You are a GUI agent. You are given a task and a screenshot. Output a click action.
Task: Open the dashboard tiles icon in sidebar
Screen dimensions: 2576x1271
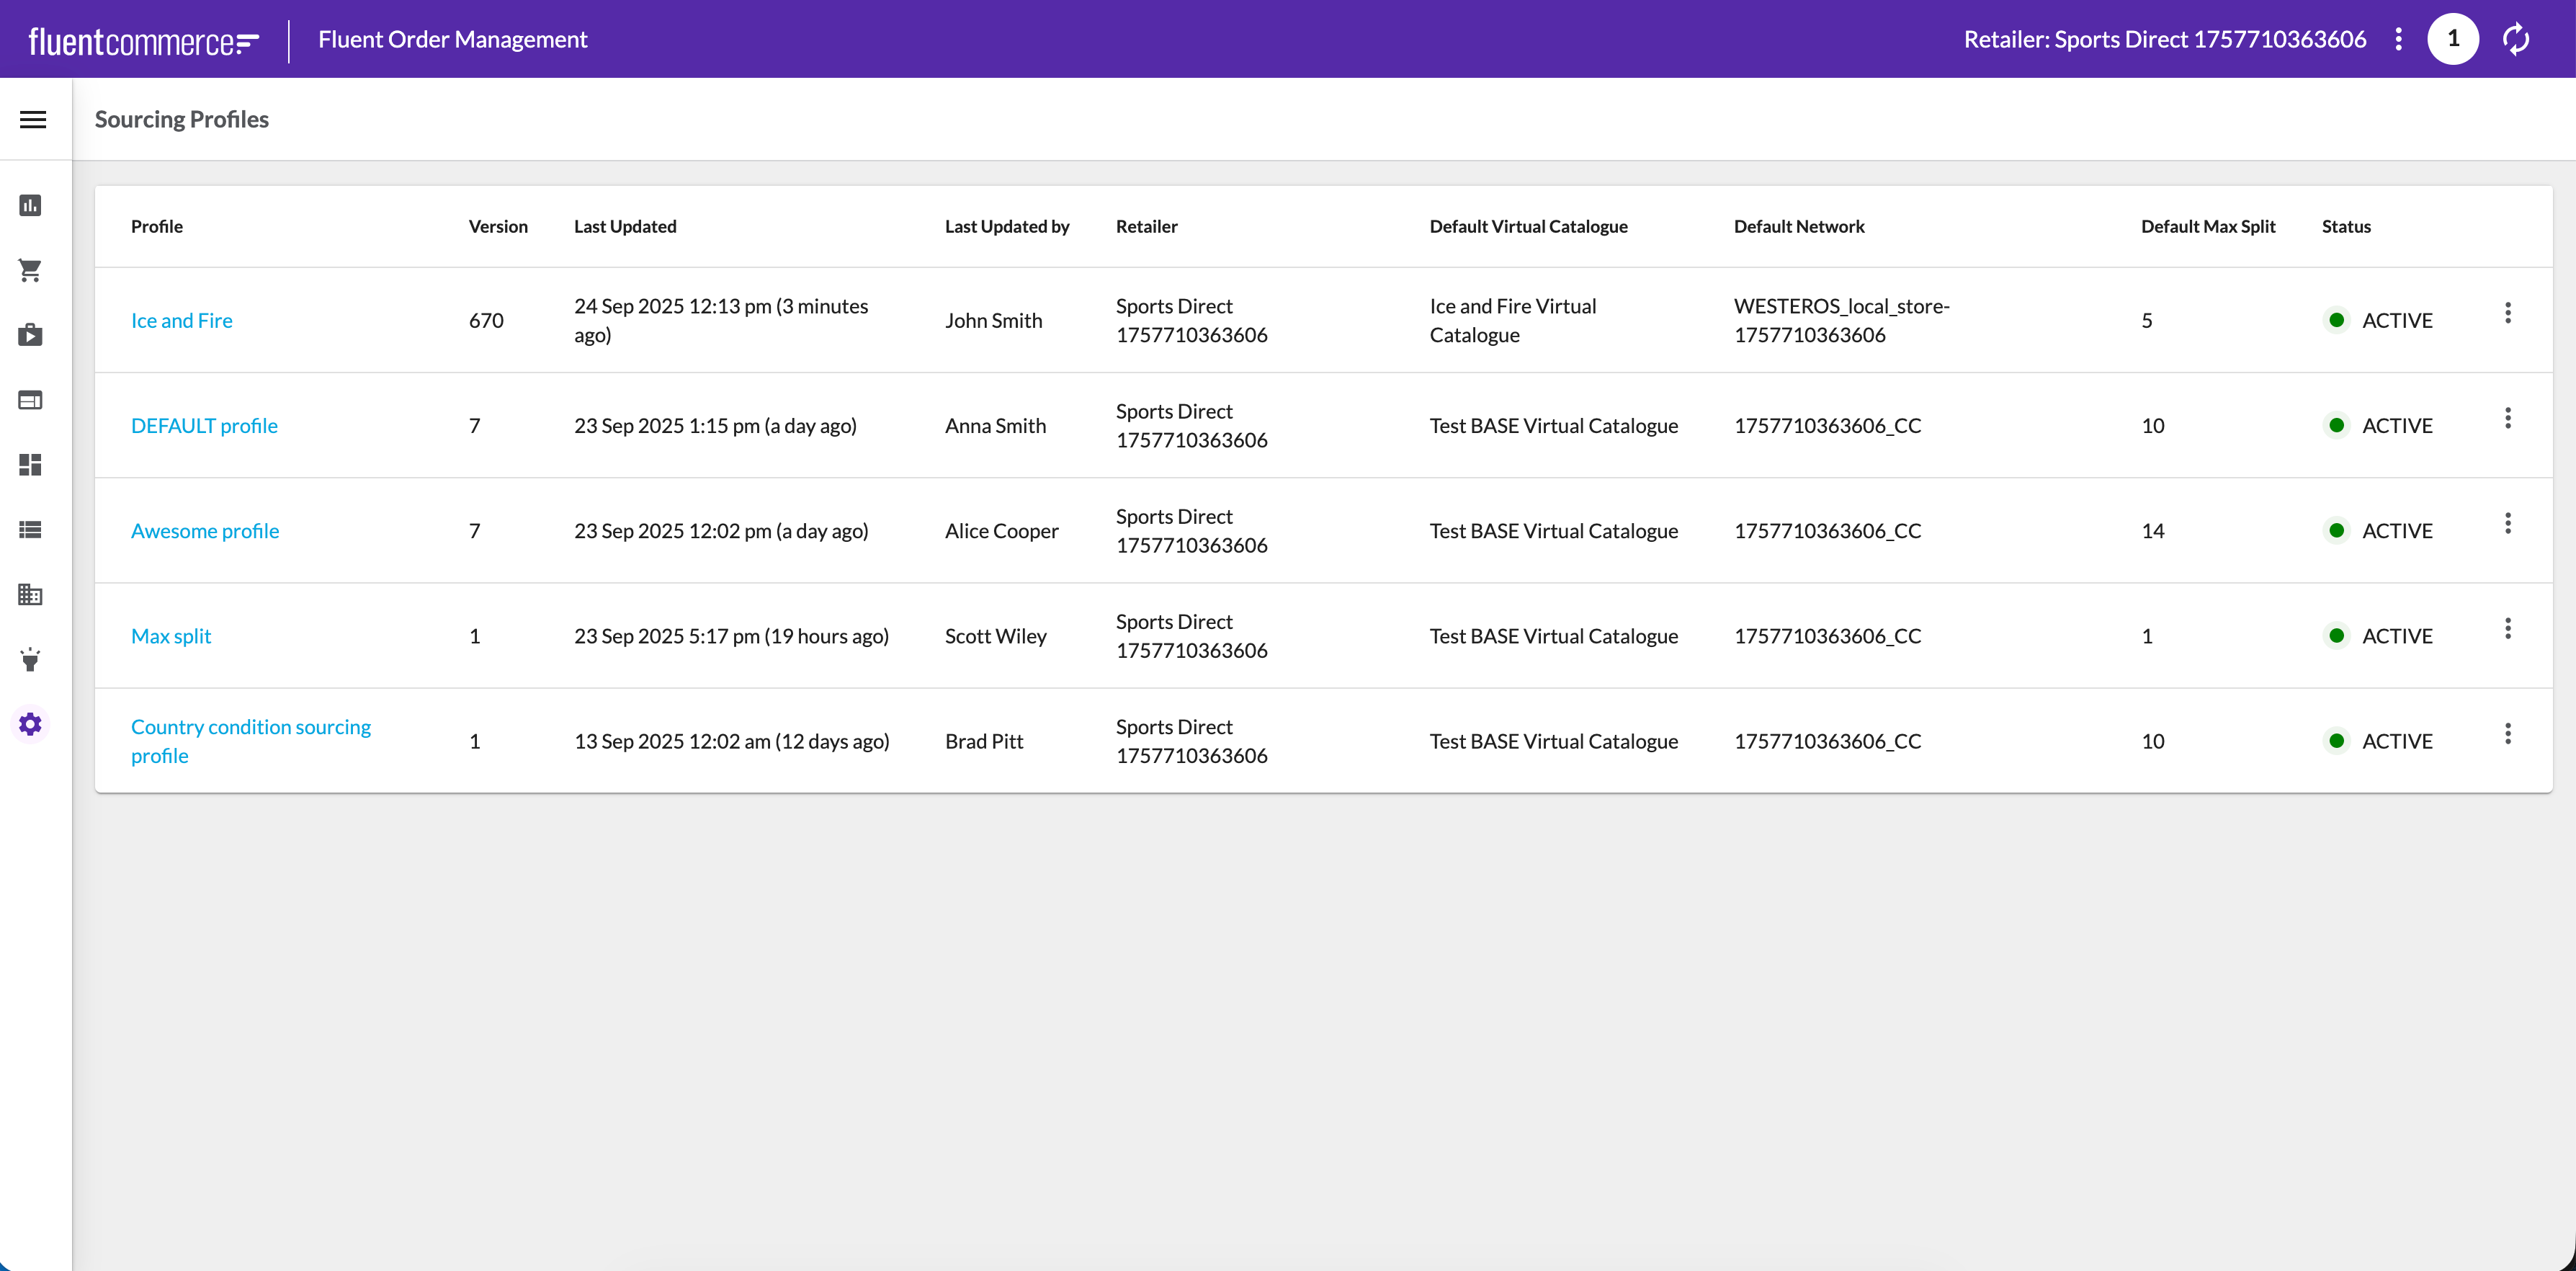(x=30, y=465)
